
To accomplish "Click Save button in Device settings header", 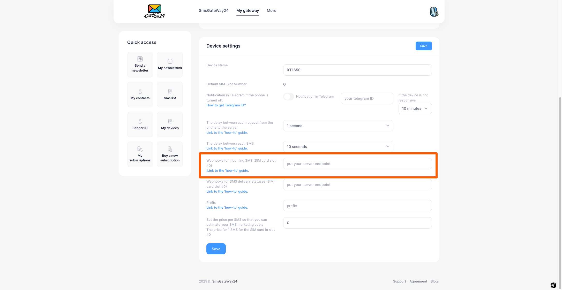I will [424, 46].
